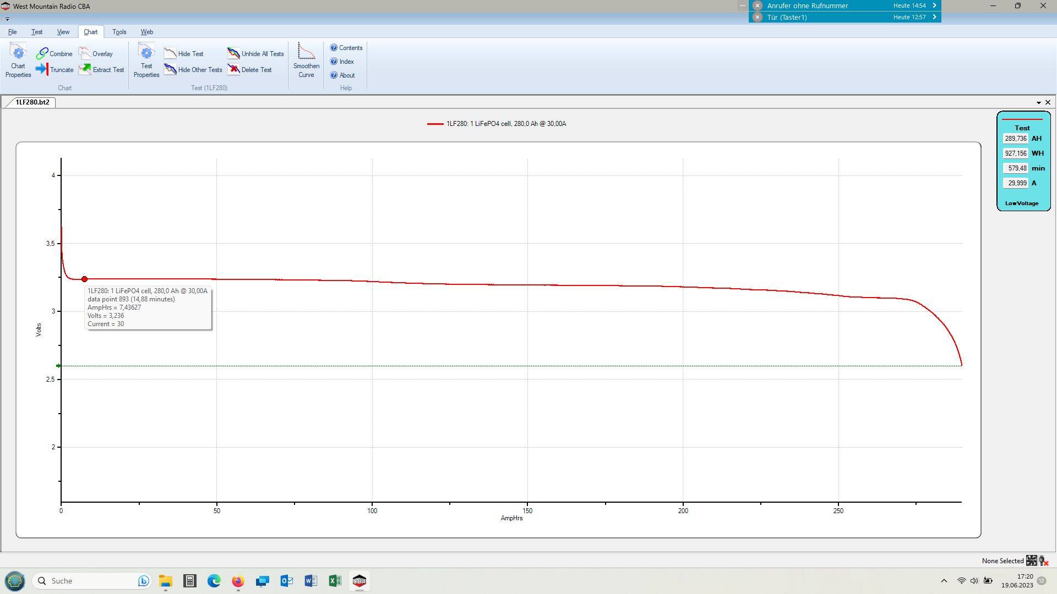Select the Combine charts tool

[x=54, y=54]
